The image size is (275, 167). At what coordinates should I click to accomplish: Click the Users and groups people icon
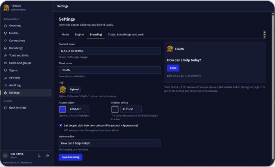coord(5,63)
